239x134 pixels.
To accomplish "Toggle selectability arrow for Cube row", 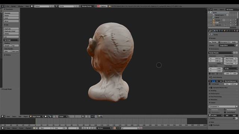I will (233, 22).
